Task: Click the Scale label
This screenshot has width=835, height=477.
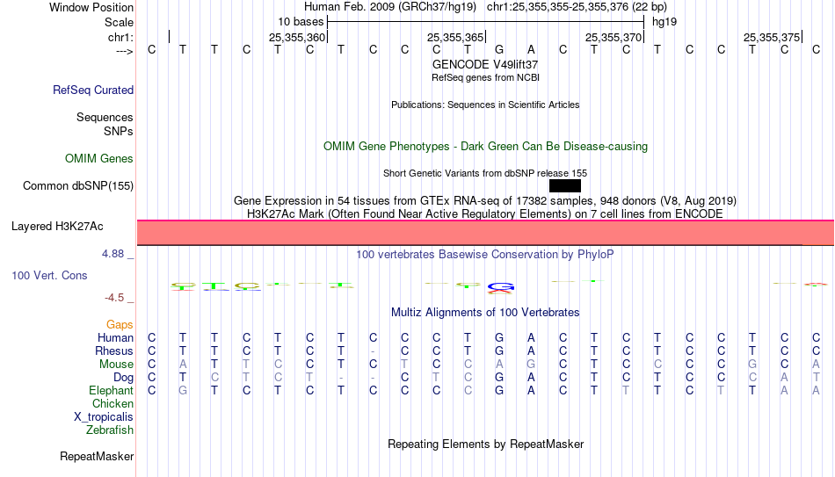Action: (120, 22)
